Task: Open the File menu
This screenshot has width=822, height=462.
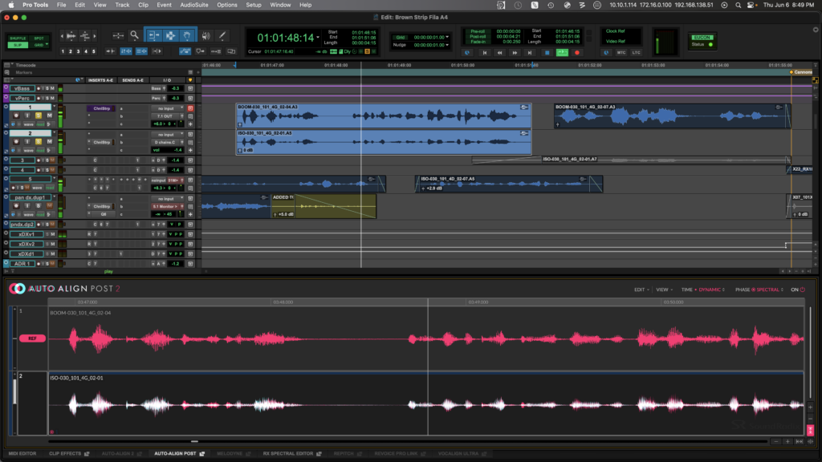Action: (x=61, y=5)
